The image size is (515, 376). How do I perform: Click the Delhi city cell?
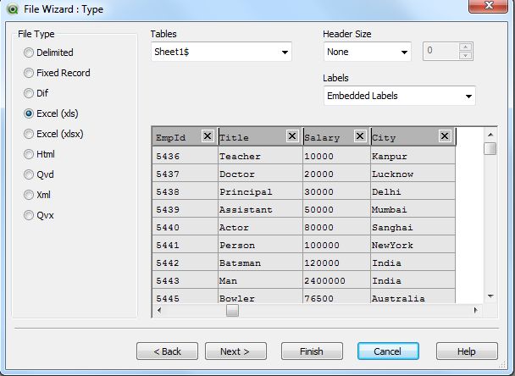point(413,191)
